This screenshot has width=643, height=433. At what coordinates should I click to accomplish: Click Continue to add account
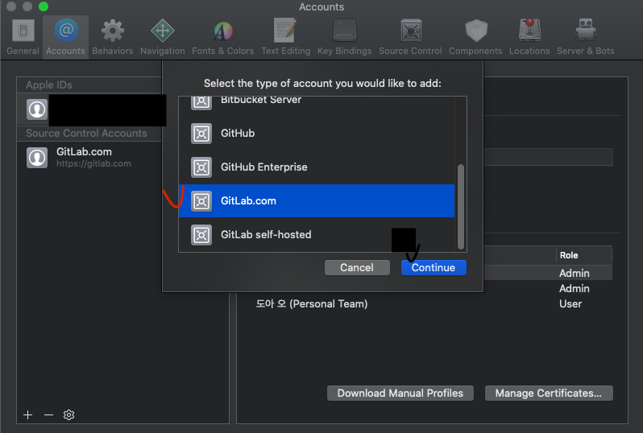coord(434,267)
